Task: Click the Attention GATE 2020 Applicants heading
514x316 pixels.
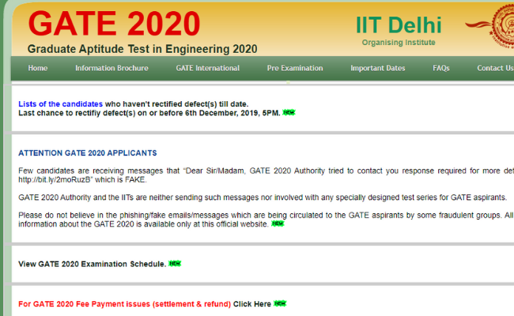Action: click(87, 152)
